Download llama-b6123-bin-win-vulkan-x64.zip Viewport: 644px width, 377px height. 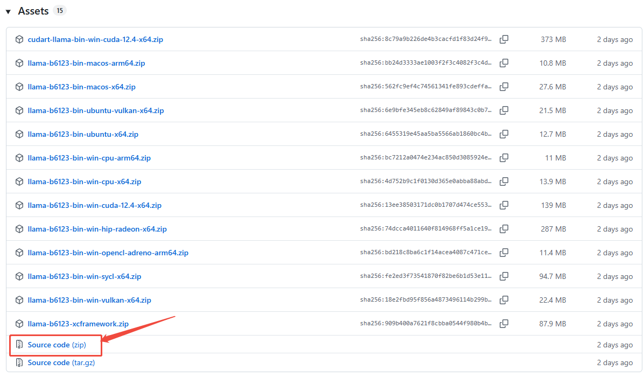89,300
